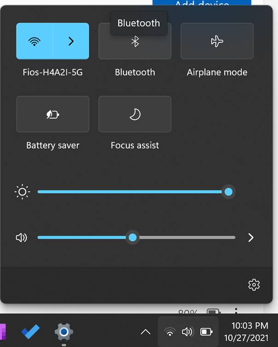The width and height of the screenshot is (278, 347).
Task: Click the Fios-H4A2I-5G network label
Action: 52,72
